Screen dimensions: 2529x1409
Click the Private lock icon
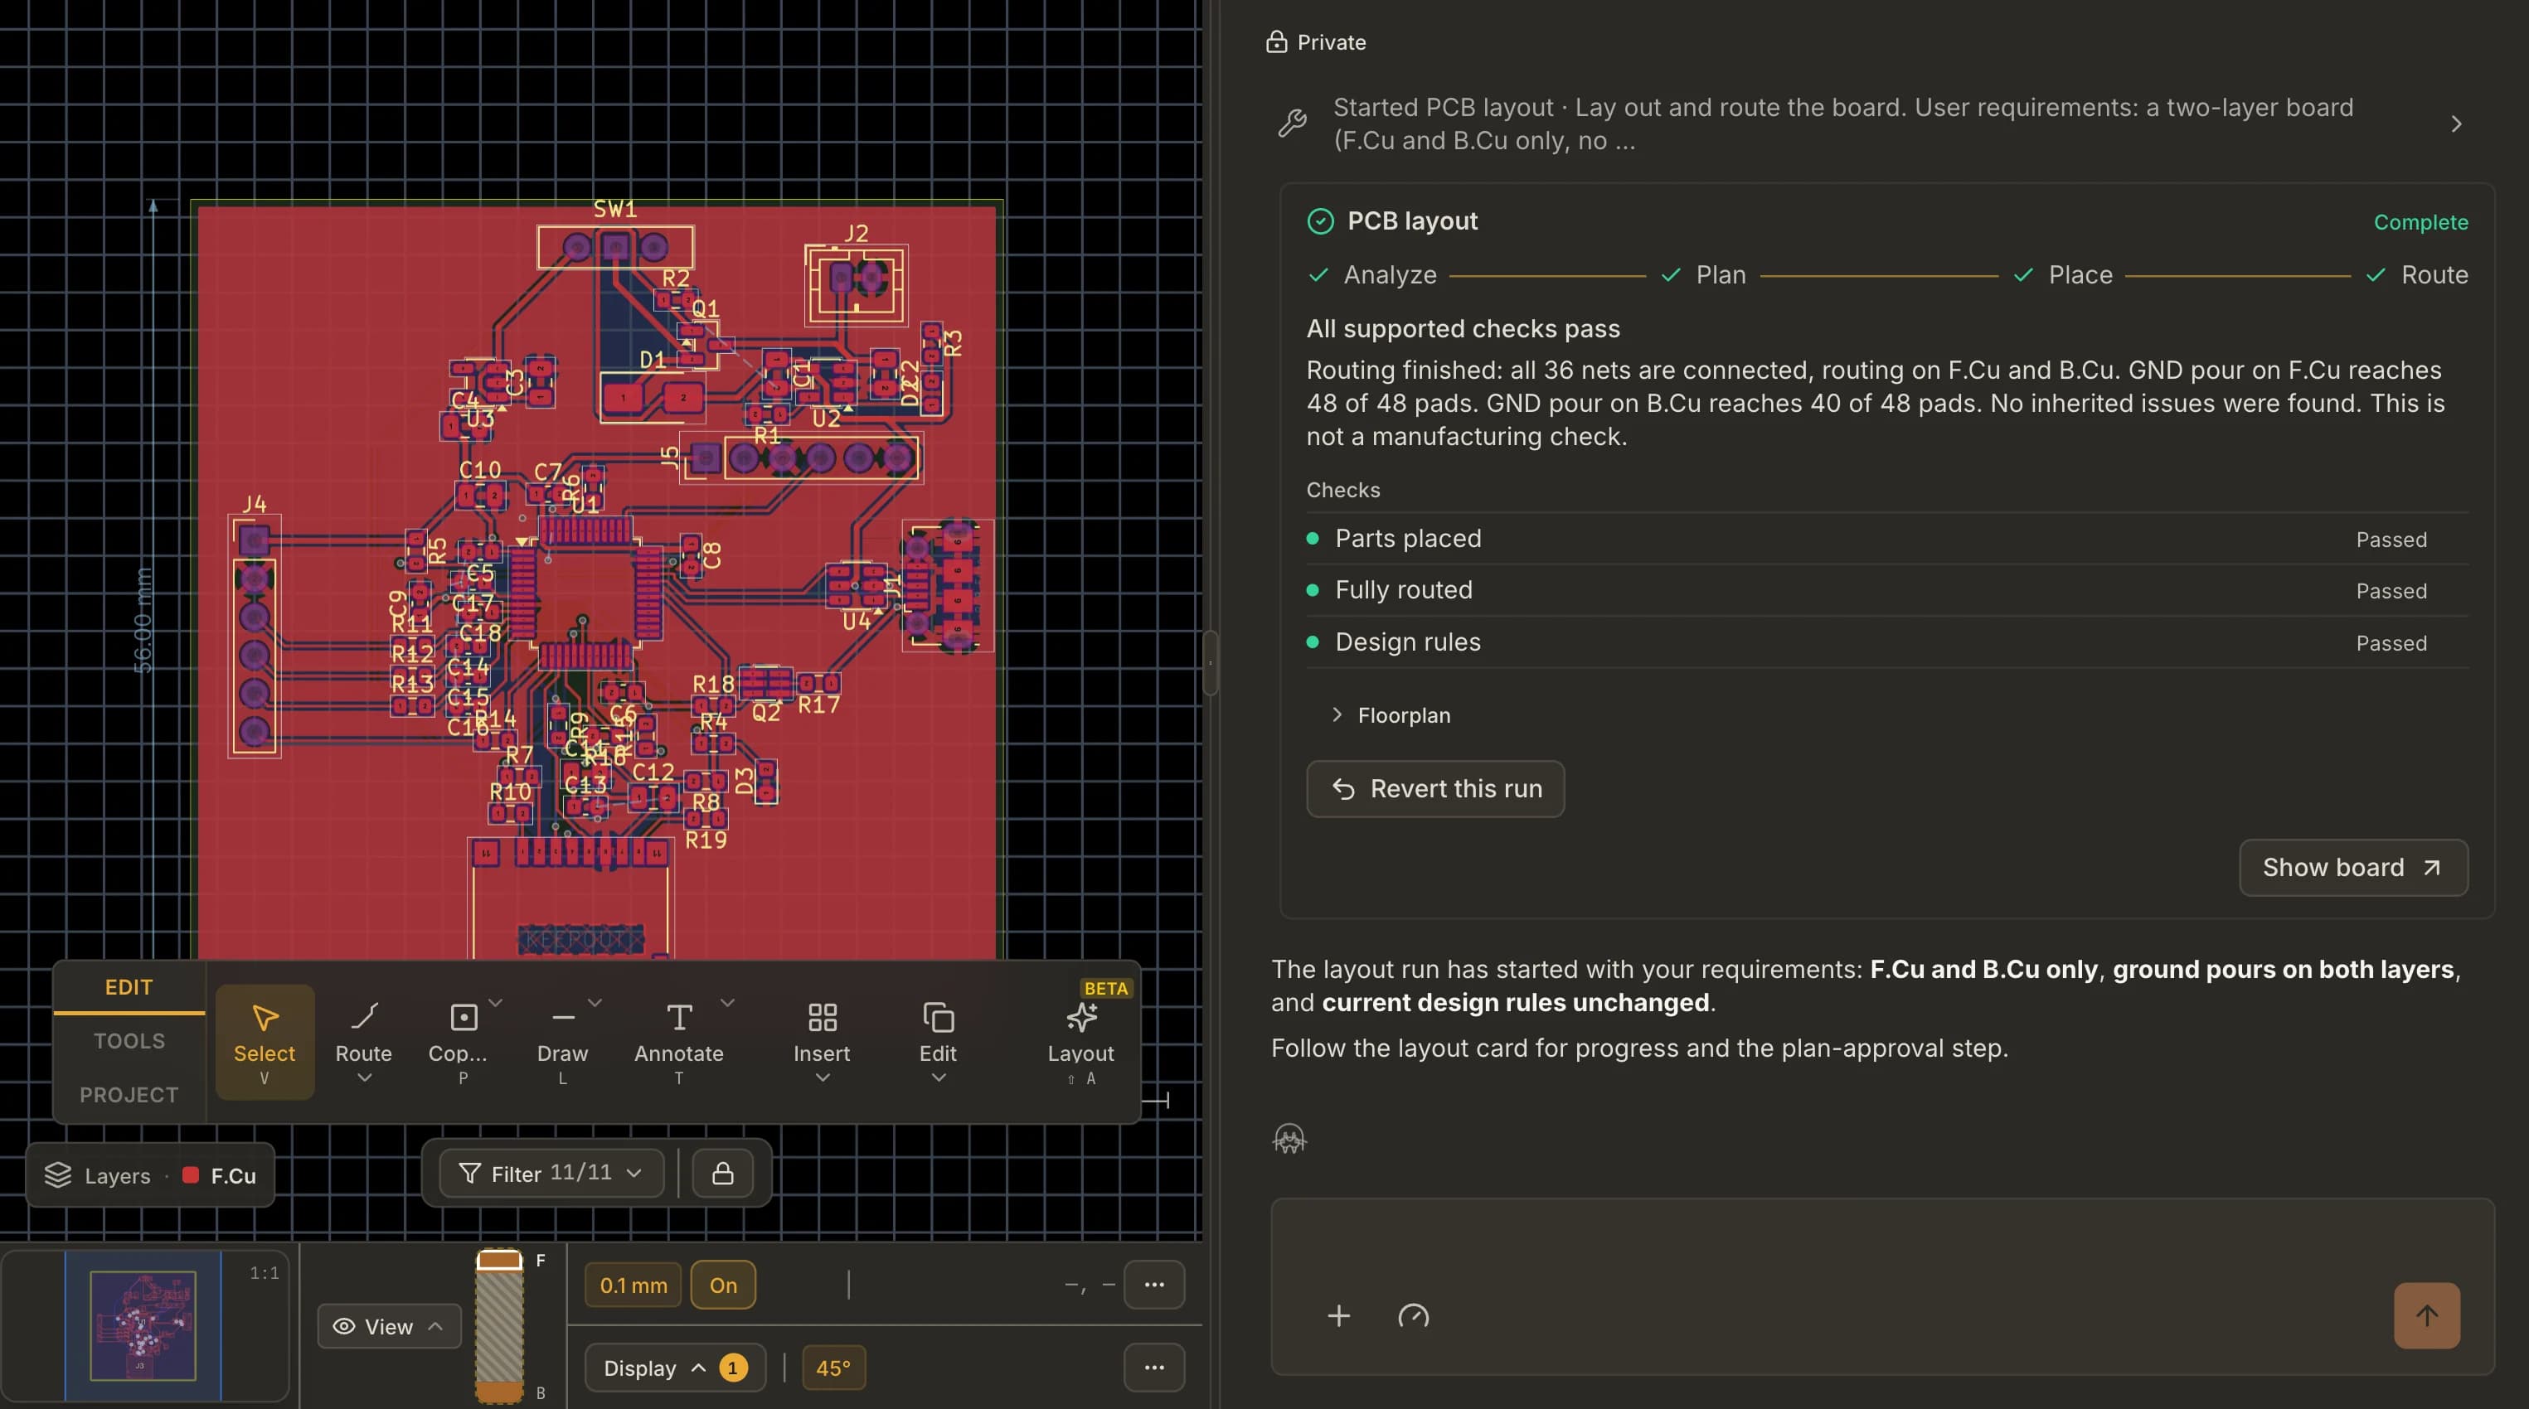point(1275,41)
